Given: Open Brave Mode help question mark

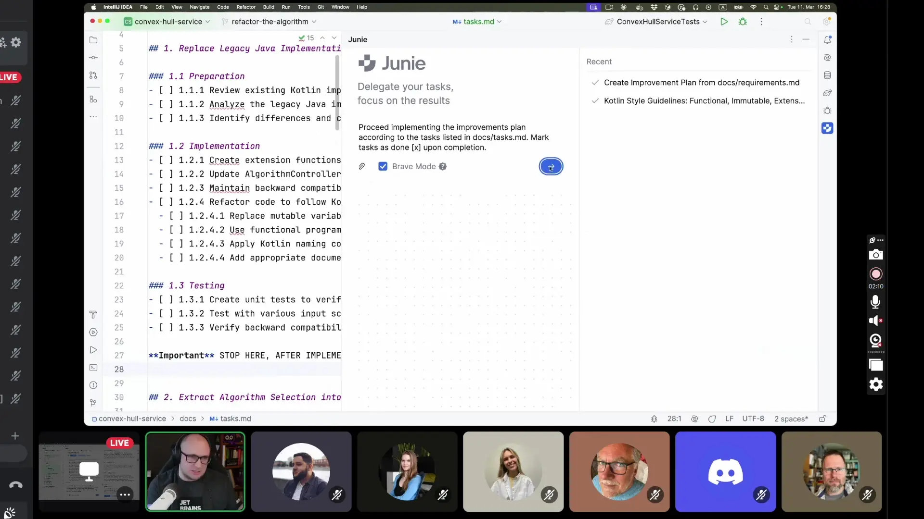Looking at the screenshot, I should (443, 166).
